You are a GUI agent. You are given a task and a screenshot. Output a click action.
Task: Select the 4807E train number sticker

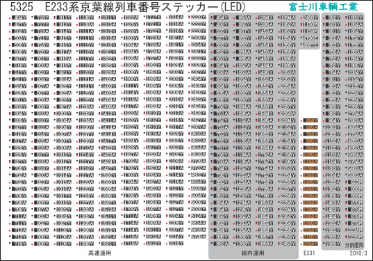(x=310, y=45)
